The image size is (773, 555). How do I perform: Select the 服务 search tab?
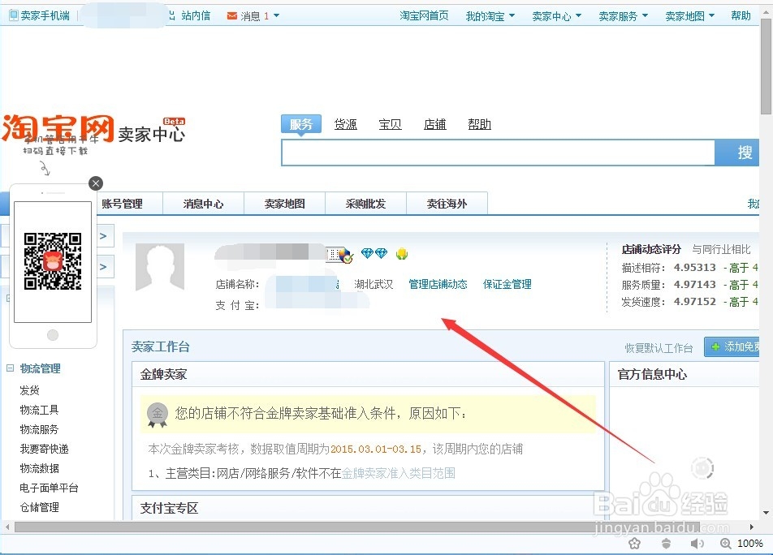point(301,124)
